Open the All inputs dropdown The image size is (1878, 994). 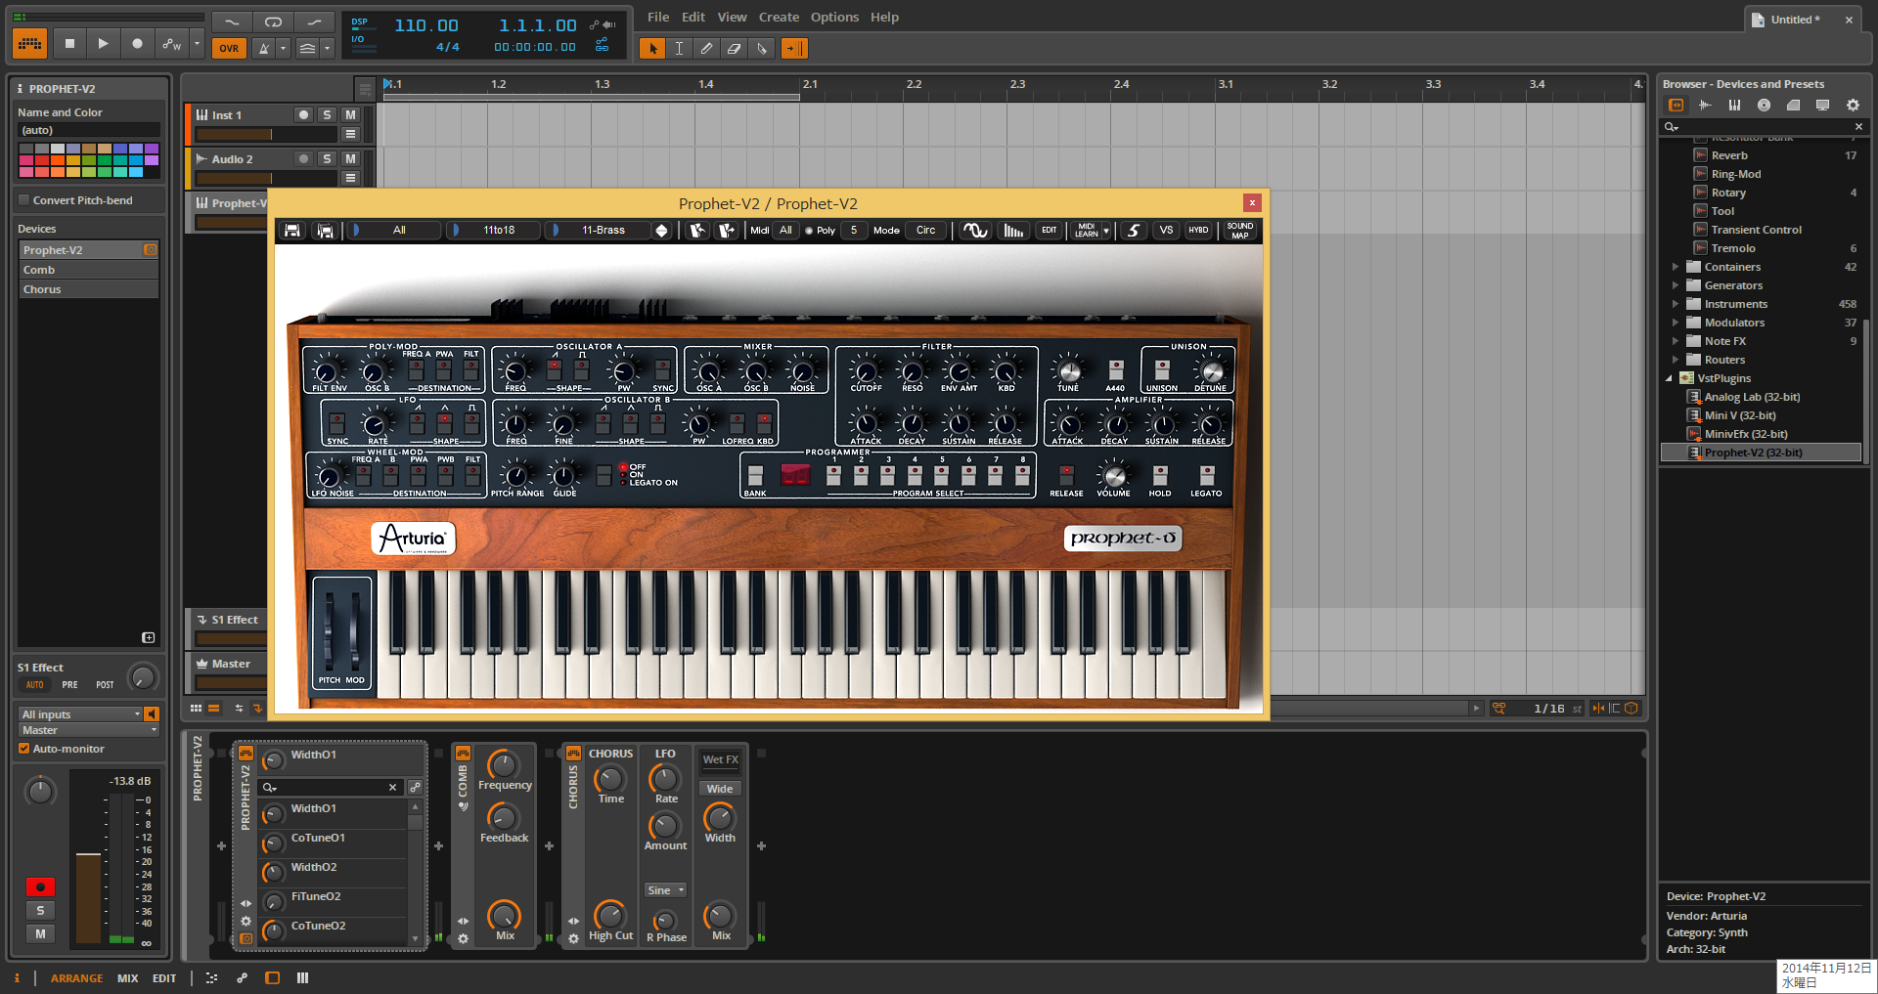pyautogui.click(x=81, y=714)
